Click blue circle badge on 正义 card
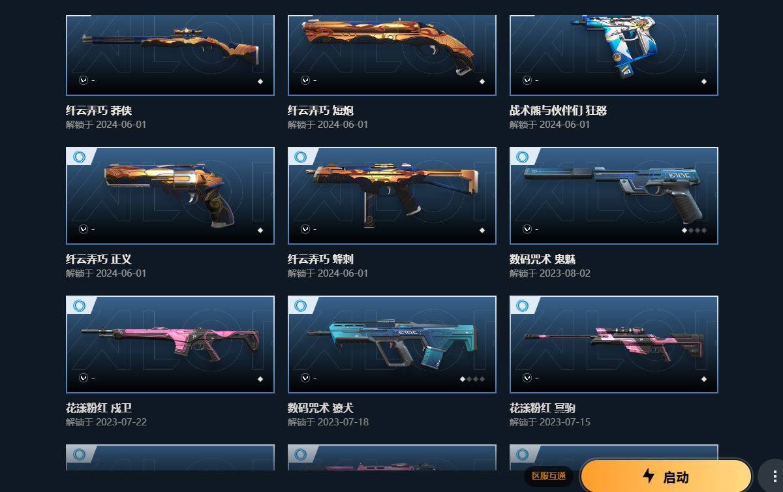This screenshot has width=783, height=492. click(x=80, y=157)
